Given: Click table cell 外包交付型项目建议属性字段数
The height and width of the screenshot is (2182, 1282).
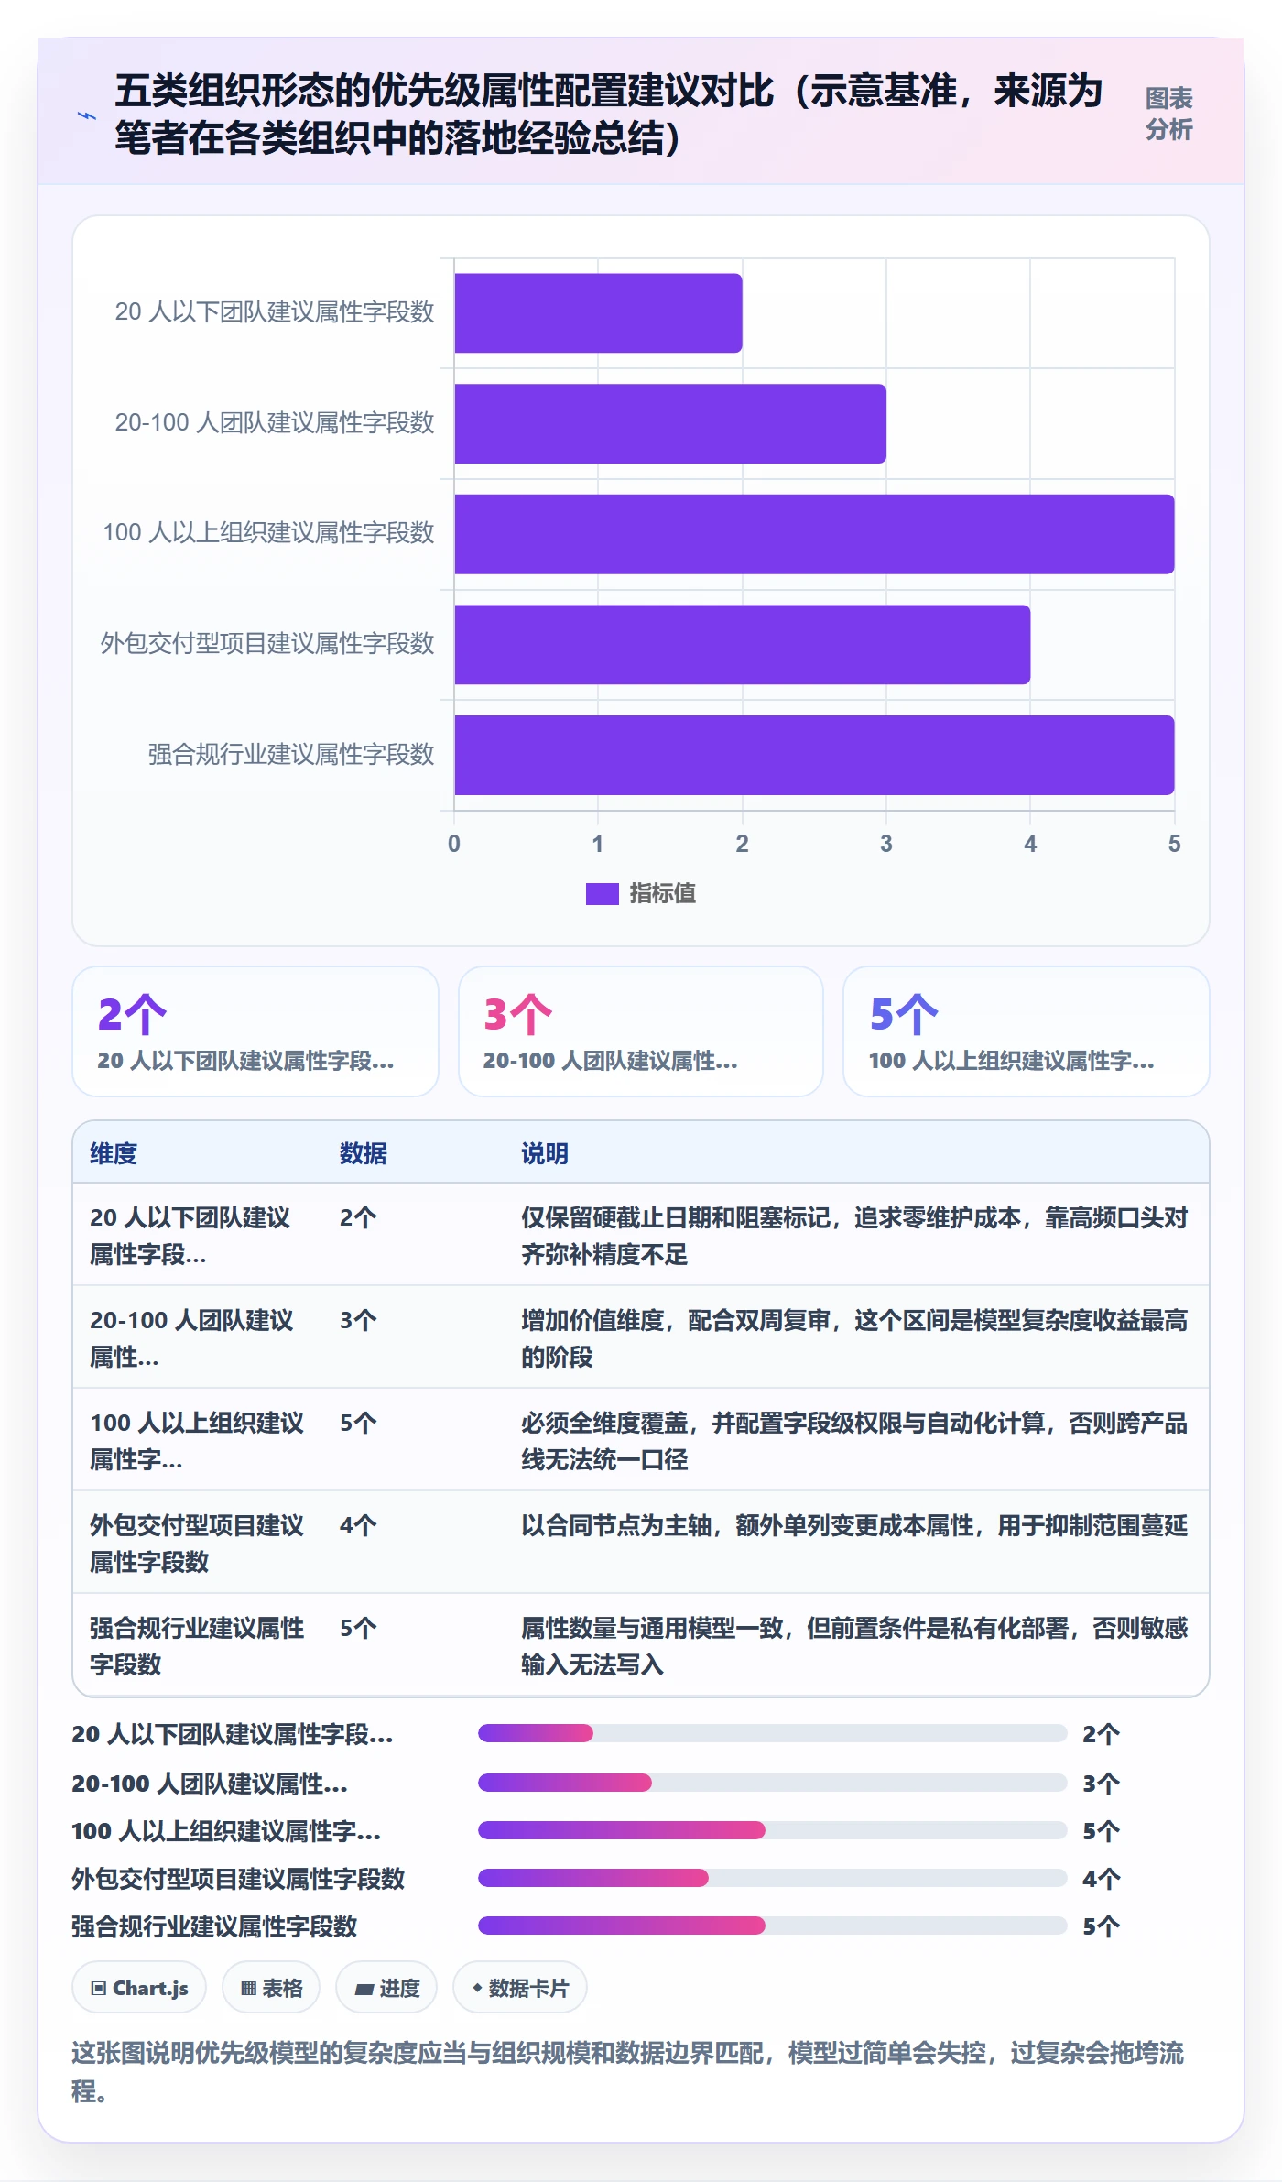Looking at the screenshot, I should coord(197,1544).
